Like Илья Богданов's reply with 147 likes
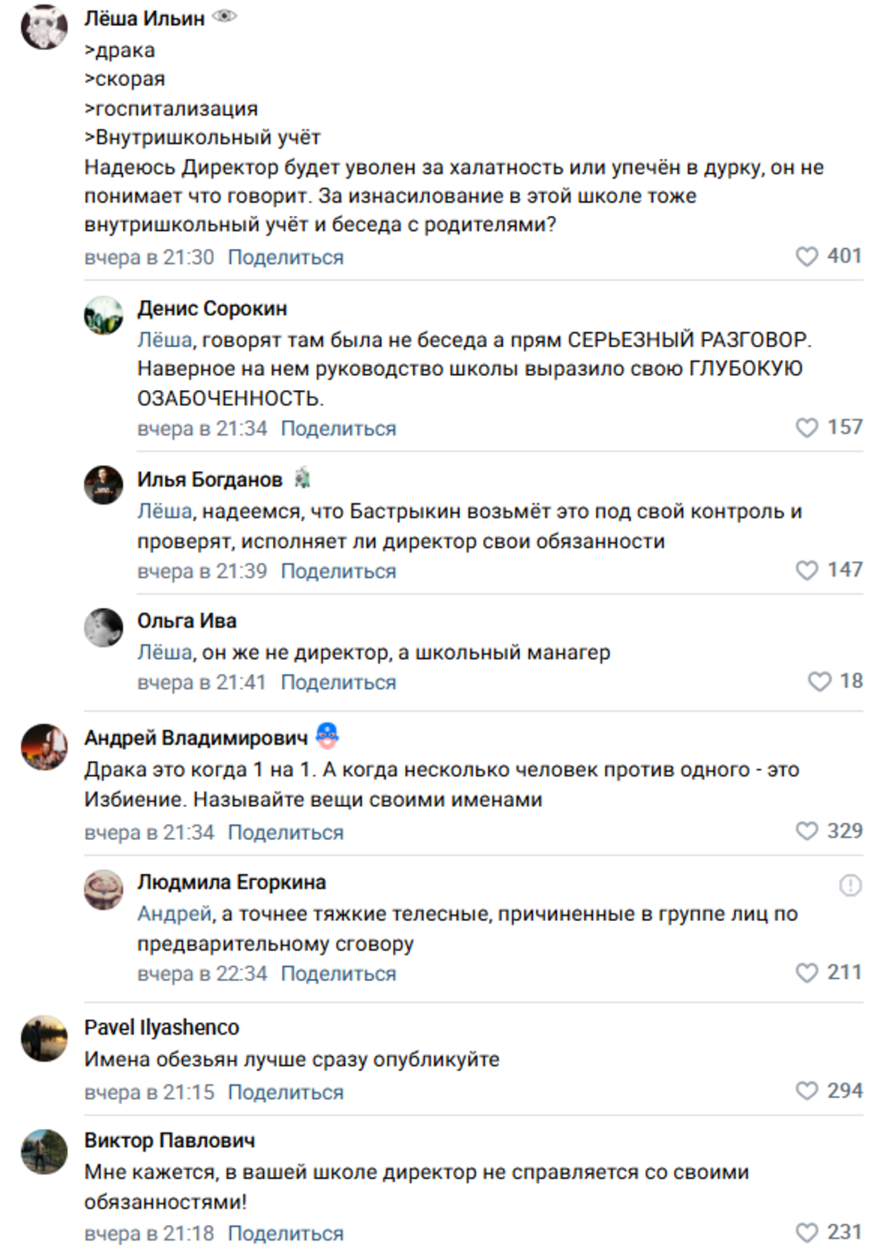Viewport: 892px width, 1245px height. 806,570
